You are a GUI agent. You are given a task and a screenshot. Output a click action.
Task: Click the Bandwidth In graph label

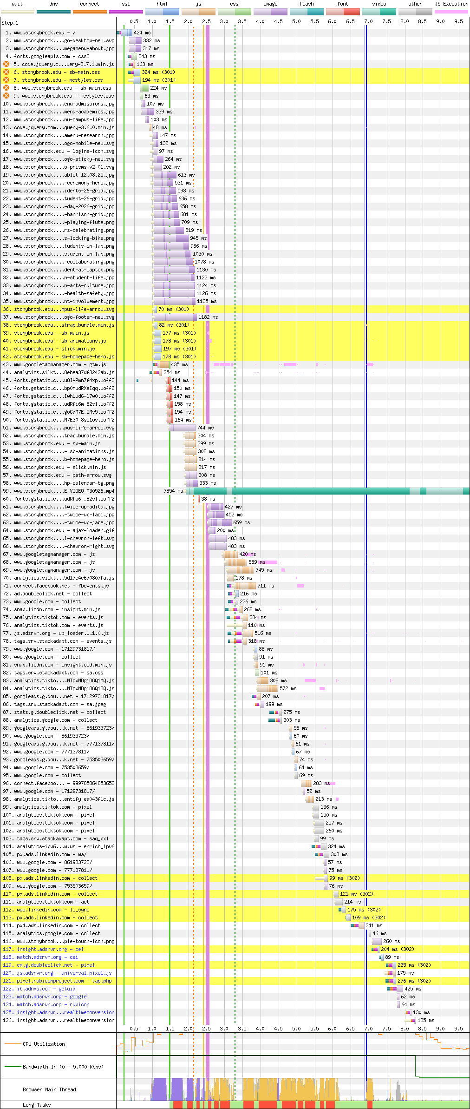click(x=63, y=1067)
